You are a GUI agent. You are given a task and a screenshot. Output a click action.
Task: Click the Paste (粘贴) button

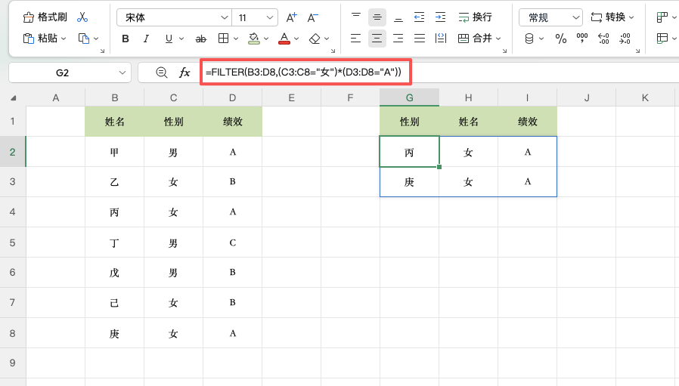click(x=40, y=39)
